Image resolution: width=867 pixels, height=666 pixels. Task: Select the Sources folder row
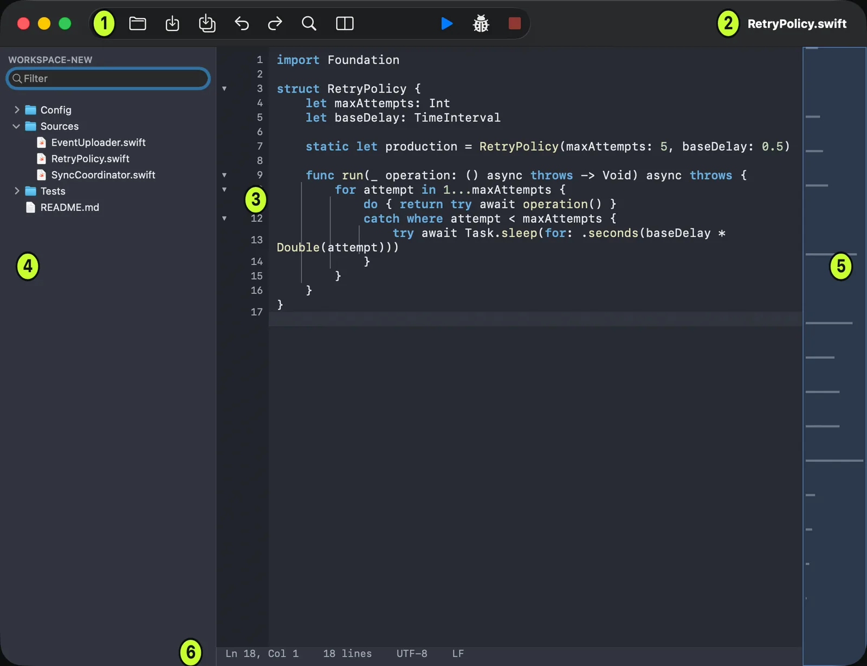[x=108, y=126]
